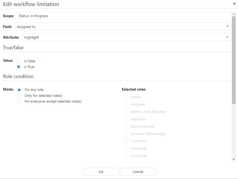The width and height of the screenshot is (238, 179).
Task: Click the scrollbar down arrow
Action: tap(234, 159)
